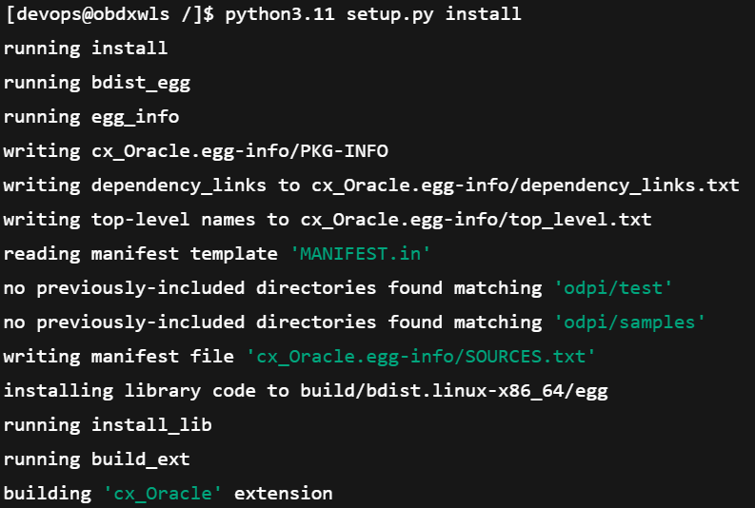Click the 'running install' output line
The width and height of the screenshot is (755, 508).
pos(86,49)
